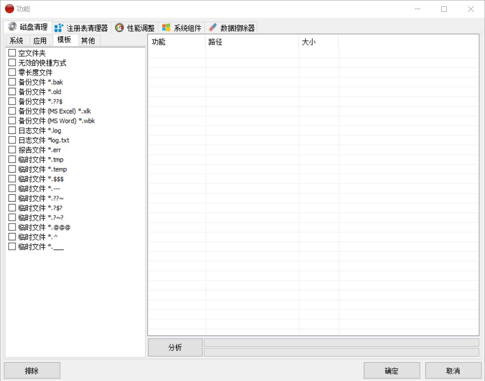The image size is (485, 381).
Task: Confirm with the 确定 button
Action: [391, 370]
